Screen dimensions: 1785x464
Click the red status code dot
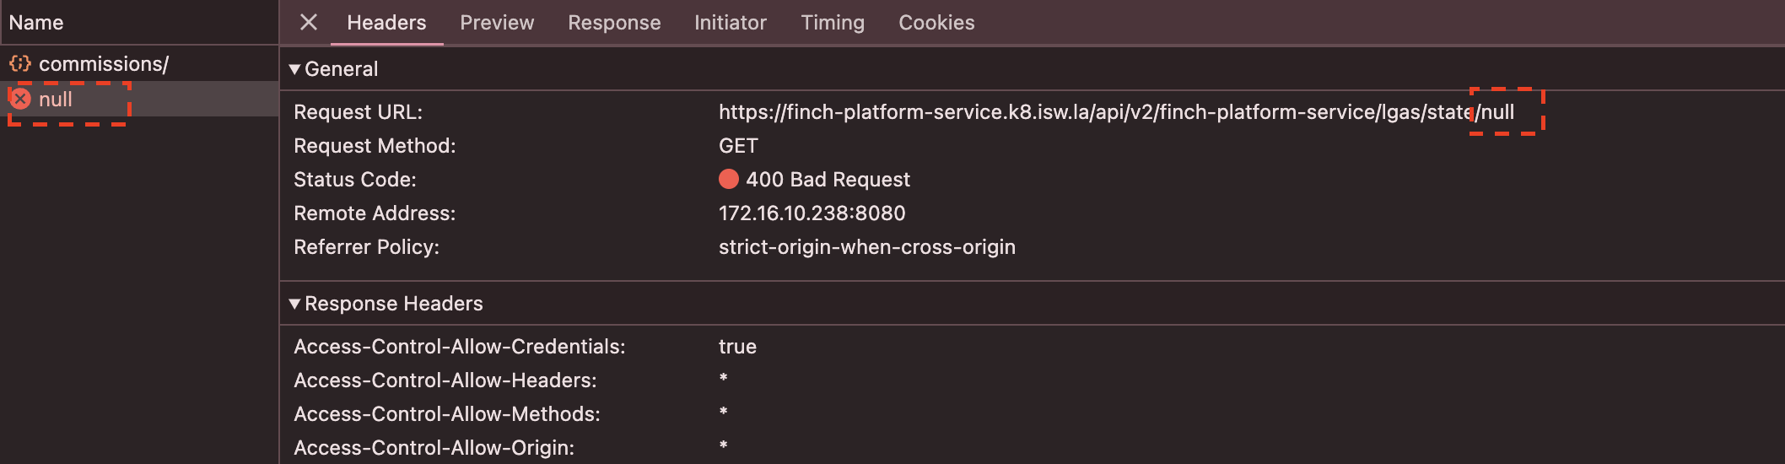pos(729,180)
